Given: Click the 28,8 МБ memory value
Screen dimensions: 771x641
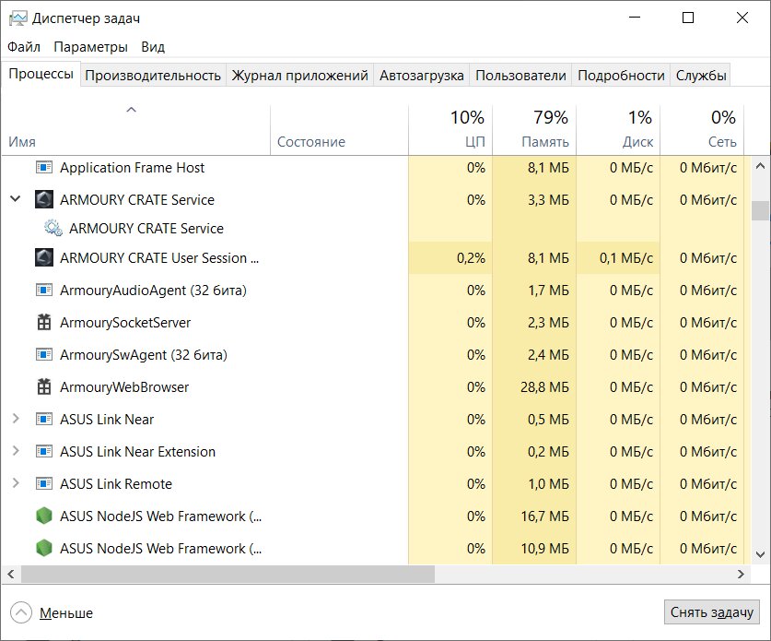Looking at the screenshot, I should 544,387.
